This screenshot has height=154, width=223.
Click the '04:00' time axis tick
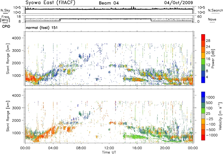53,148
